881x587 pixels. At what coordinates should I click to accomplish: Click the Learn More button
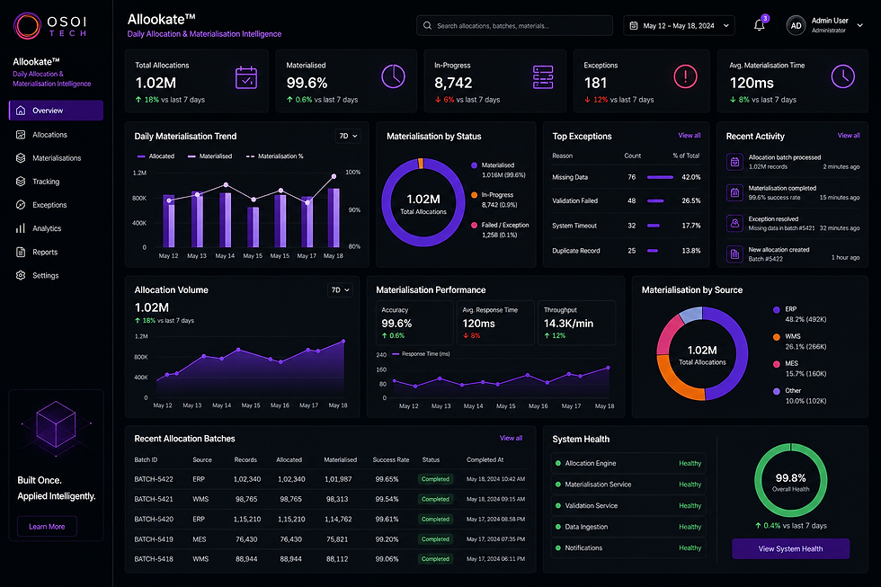click(47, 527)
